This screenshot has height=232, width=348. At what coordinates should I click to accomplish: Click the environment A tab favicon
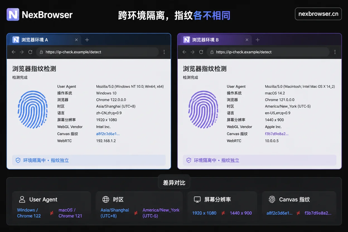click(x=16, y=40)
